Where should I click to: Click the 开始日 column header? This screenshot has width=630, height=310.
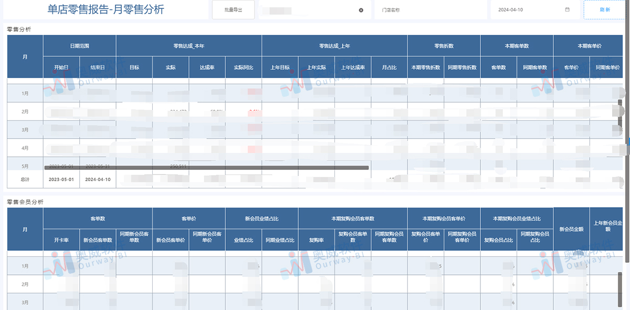tap(61, 68)
